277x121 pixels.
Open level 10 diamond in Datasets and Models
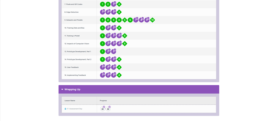(x=153, y=20)
